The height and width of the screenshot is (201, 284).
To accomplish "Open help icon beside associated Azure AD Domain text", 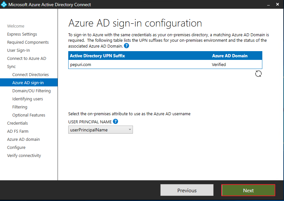I will 126,46.
